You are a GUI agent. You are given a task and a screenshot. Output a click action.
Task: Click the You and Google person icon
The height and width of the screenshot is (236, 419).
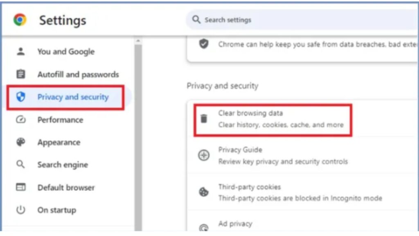coord(20,52)
